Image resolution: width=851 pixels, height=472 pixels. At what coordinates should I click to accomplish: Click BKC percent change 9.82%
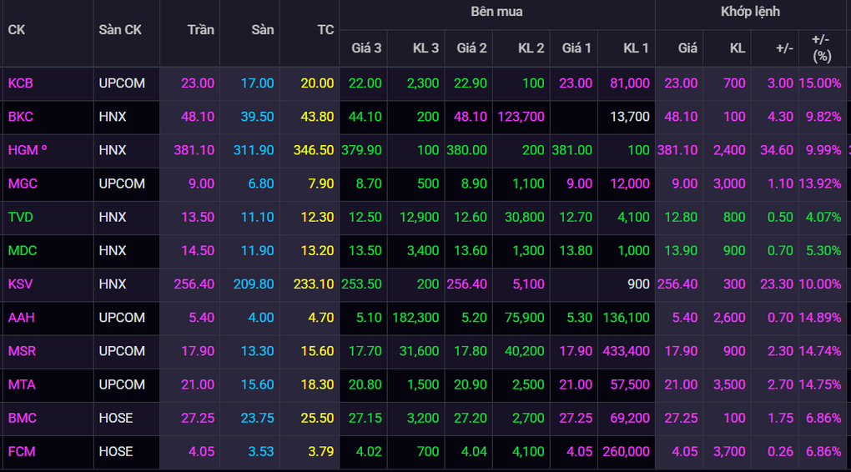click(x=823, y=117)
